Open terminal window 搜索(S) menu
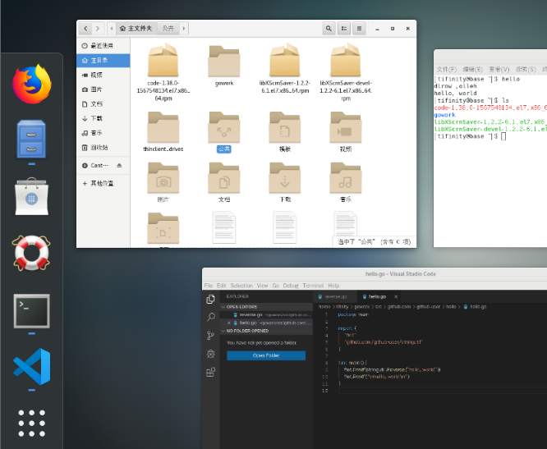This screenshot has width=547, height=449. tap(526, 69)
